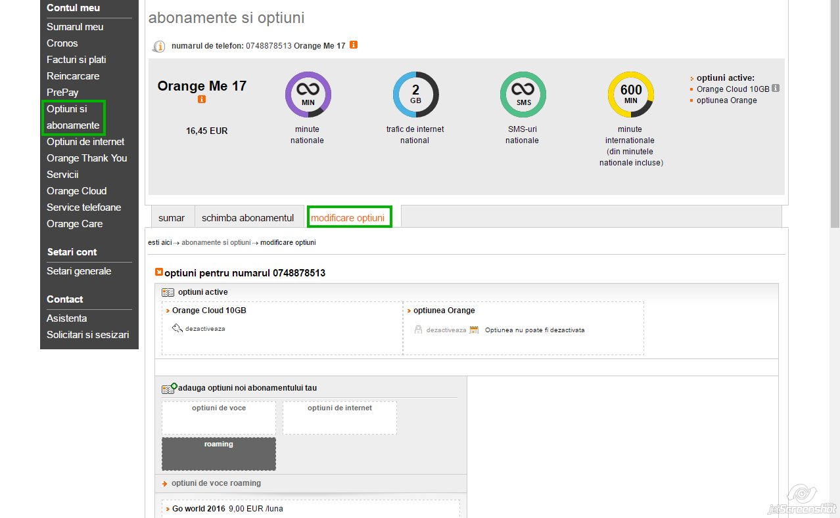Click the orange arrow icon before 'optiuni pentru numarul'
Screen dimensions: 840x518
(158, 272)
